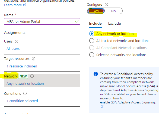This screenshot has width=159, height=114.
Task: Switch to the Exclude tab
Action: [115, 24]
